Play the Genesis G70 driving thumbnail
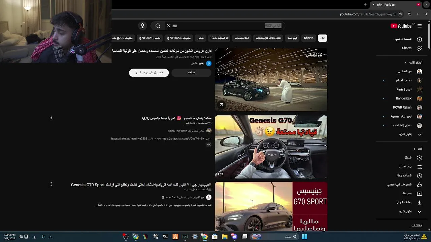 [271, 147]
